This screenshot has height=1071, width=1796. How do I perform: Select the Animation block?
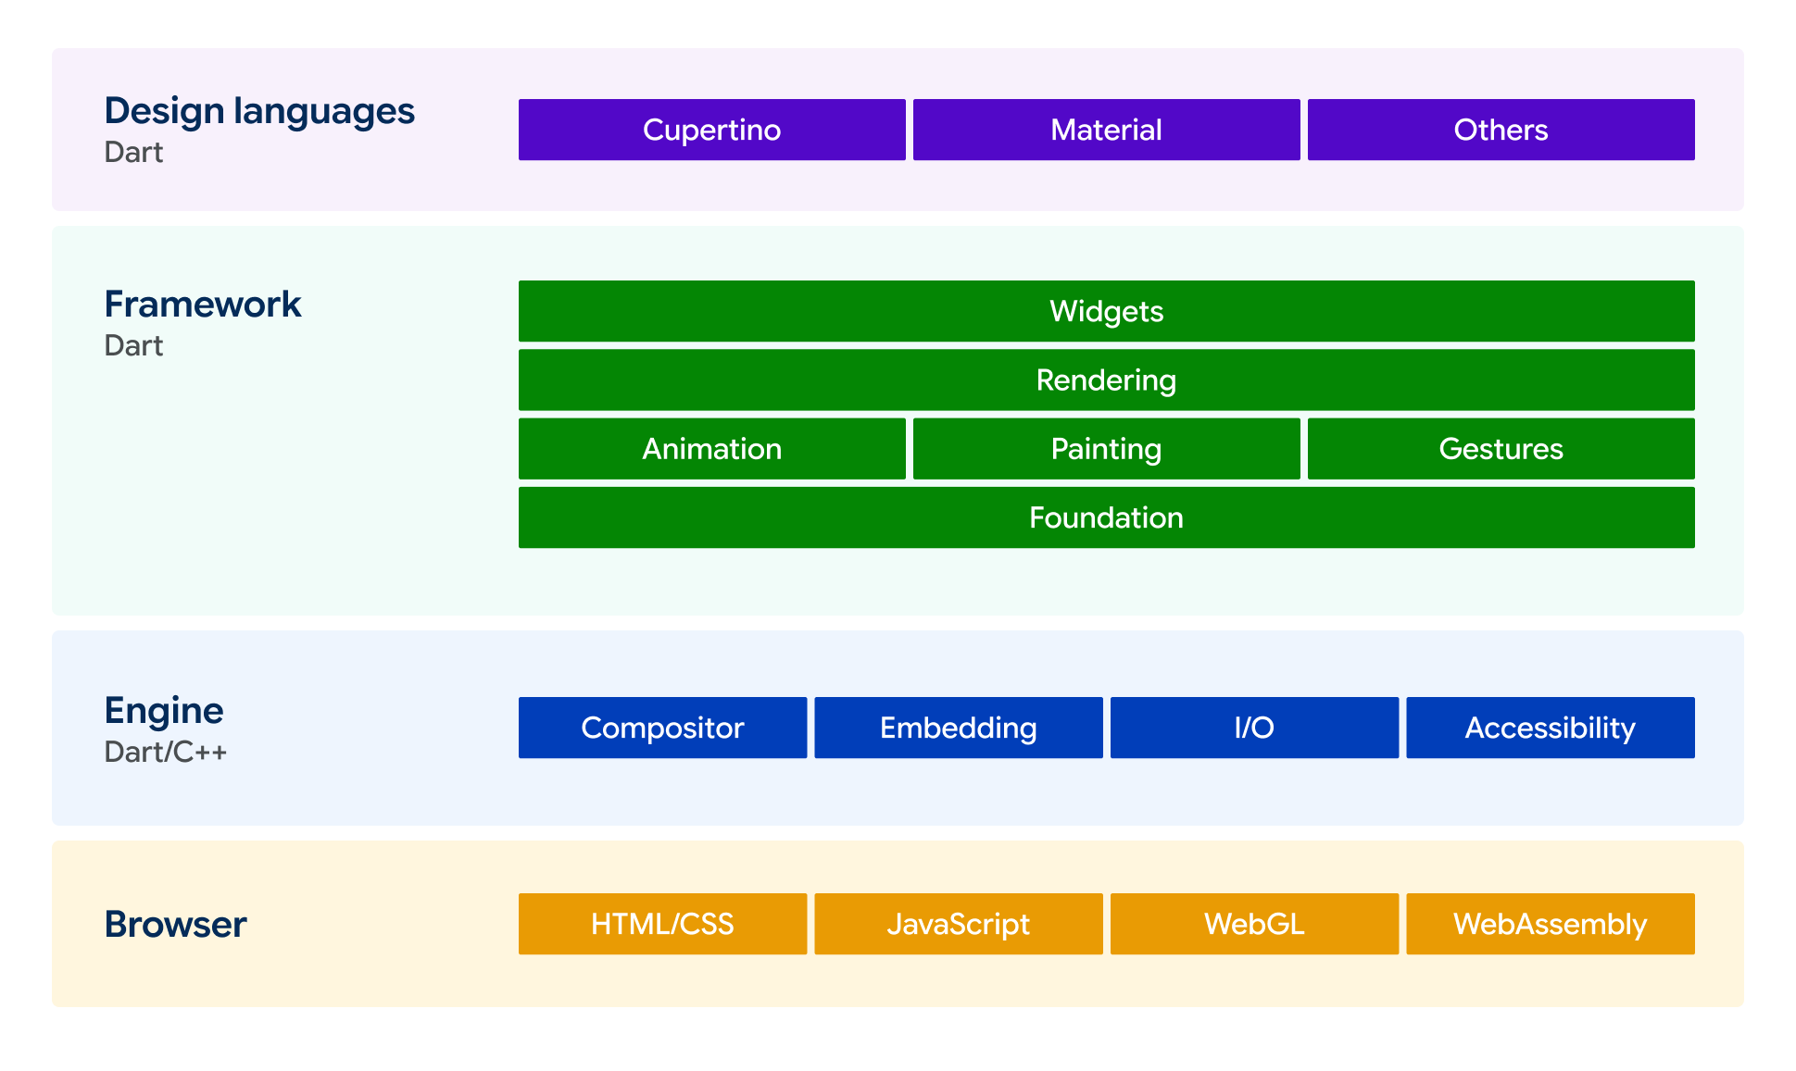711,448
